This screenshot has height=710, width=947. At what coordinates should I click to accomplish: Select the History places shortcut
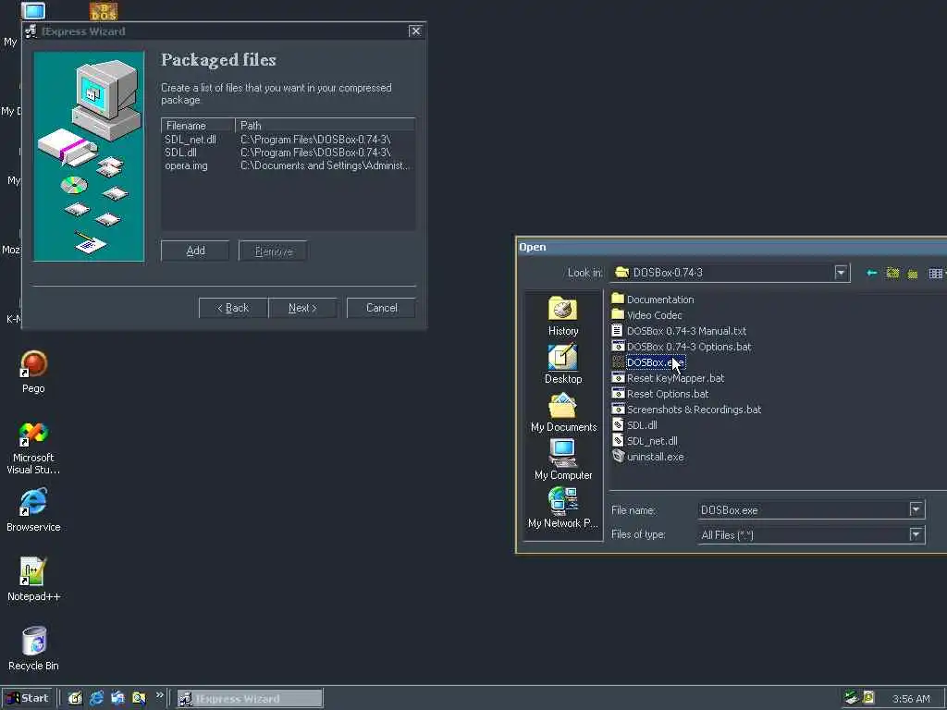click(563, 316)
